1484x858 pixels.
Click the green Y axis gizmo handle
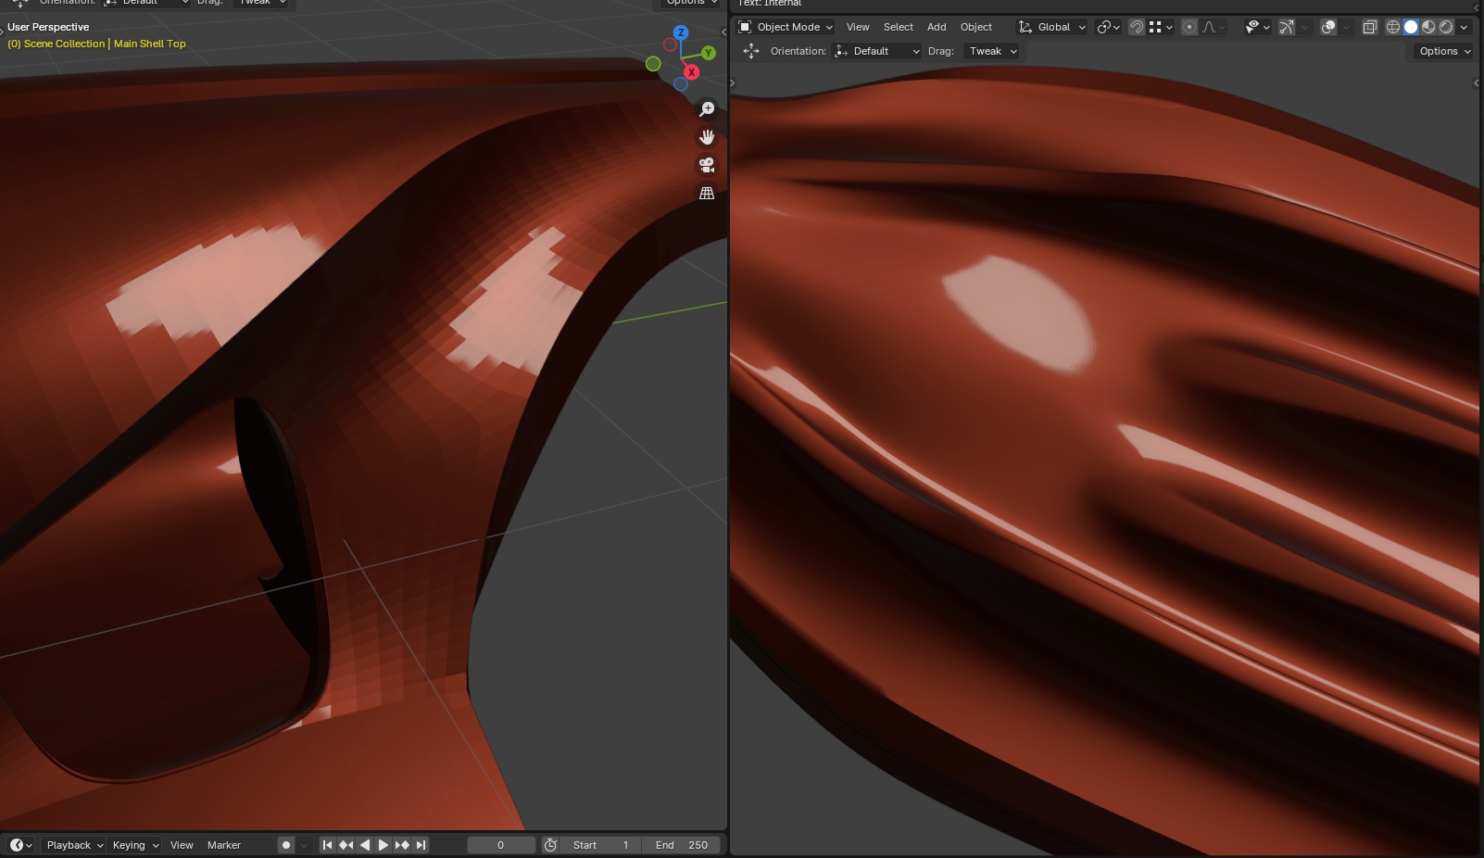coord(709,53)
